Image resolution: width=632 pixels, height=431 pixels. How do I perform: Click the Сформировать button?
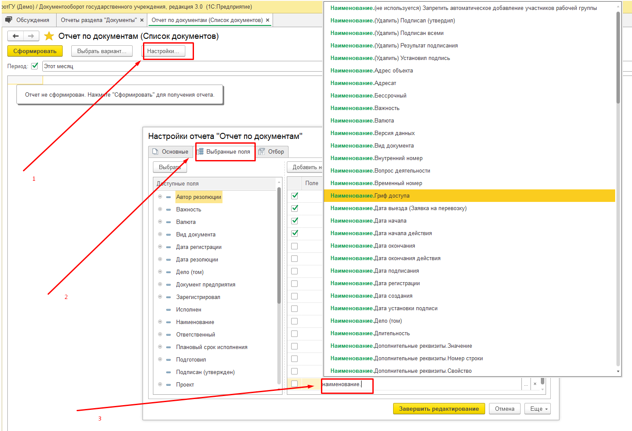click(35, 51)
